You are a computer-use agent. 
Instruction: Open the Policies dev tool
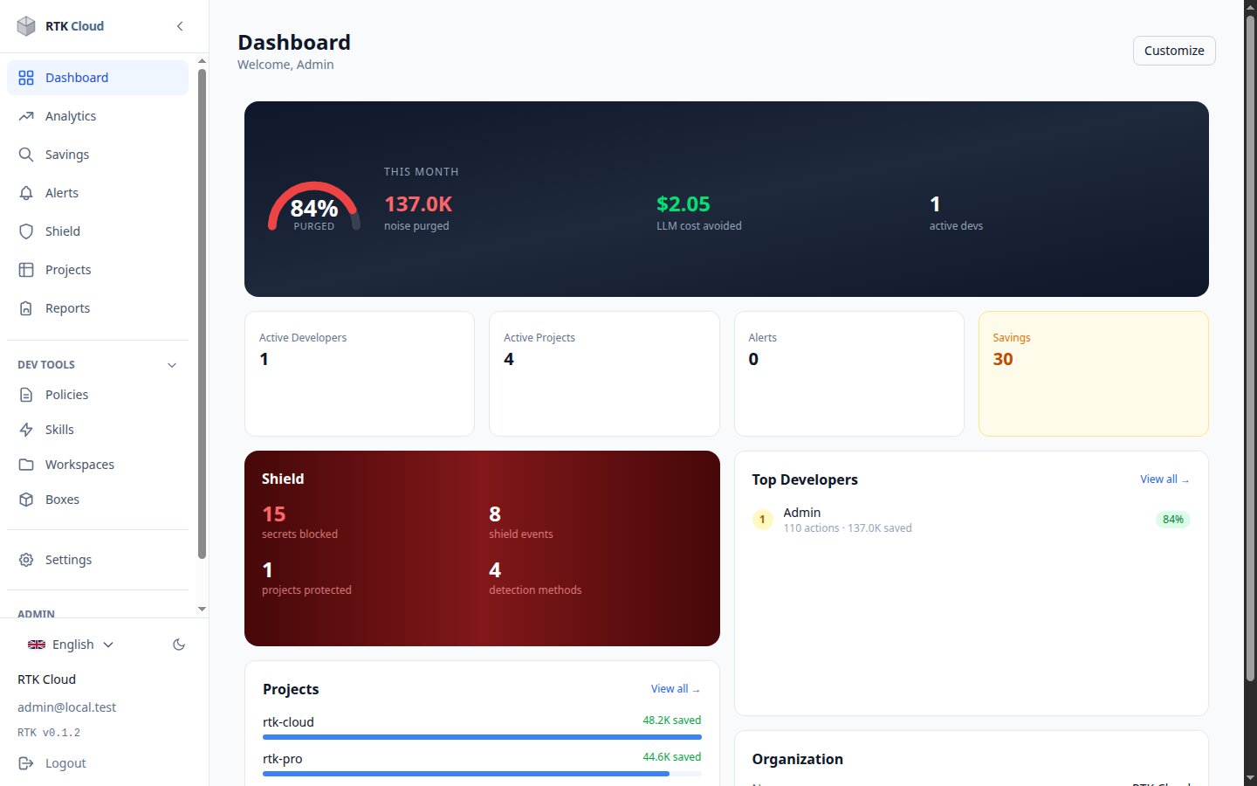(98, 395)
